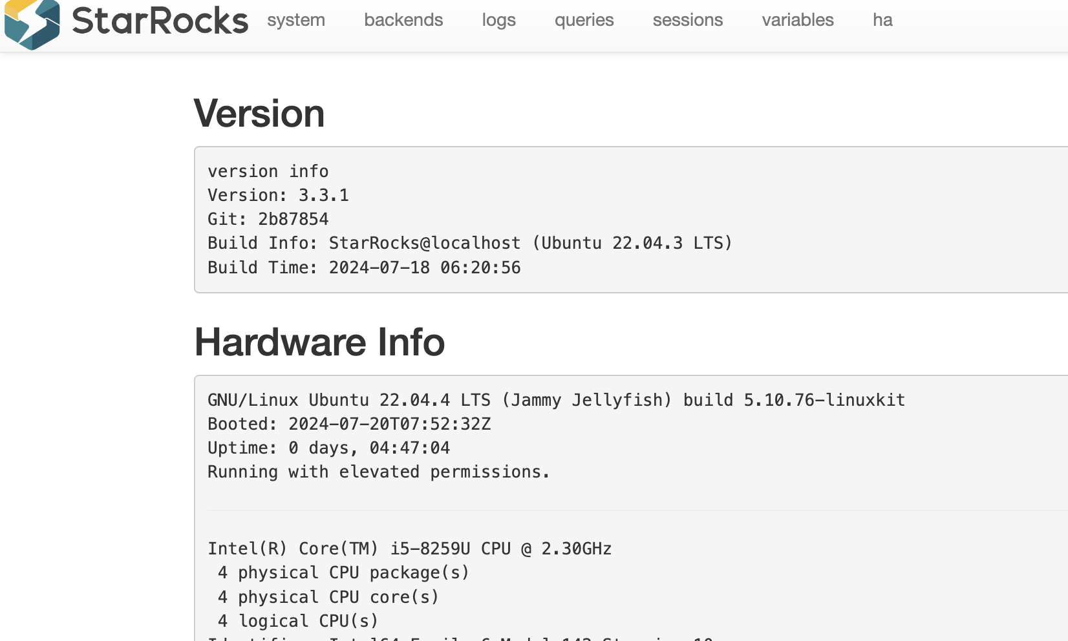The width and height of the screenshot is (1068, 641).
Task: Click the Intel Core i5-8259U CPU line
Action: click(409, 549)
